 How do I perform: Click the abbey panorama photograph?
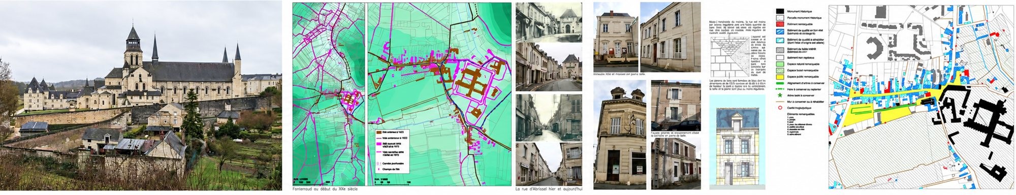point(141,95)
